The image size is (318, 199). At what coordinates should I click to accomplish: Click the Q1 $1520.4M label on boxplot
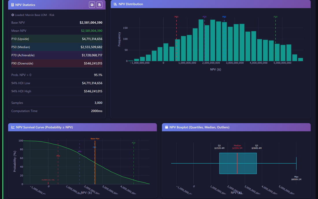(x=219, y=147)
